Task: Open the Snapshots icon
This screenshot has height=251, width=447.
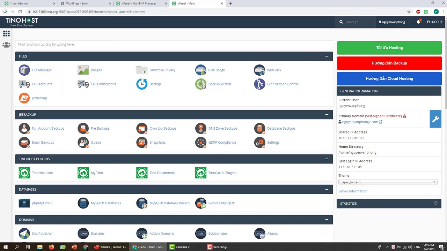Action: point(142,142)
